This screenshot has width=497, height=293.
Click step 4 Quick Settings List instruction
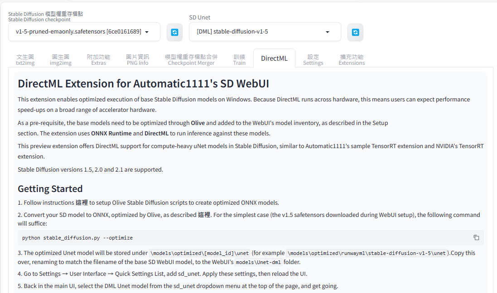coord(162,274)
